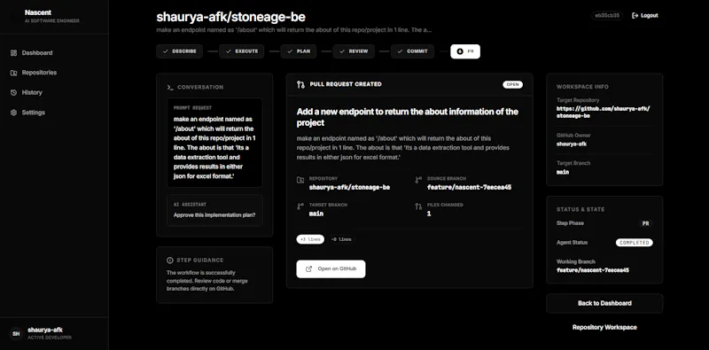This screenshot has width=709, height=350.
Task: Click shaurya-afk profile name in sidebar
Action: click(x=45, y=331)
